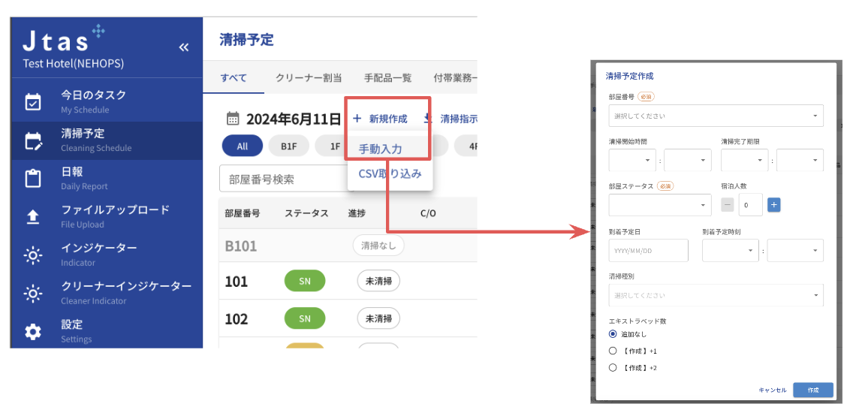Click the ステータス column header
The height and width of the screenshot is (416, 850).
[x=306, y=213]
